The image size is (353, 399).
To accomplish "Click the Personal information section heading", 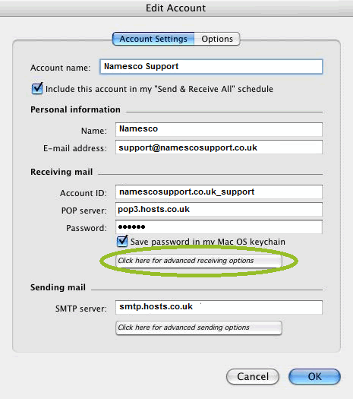I will (75, 109).
